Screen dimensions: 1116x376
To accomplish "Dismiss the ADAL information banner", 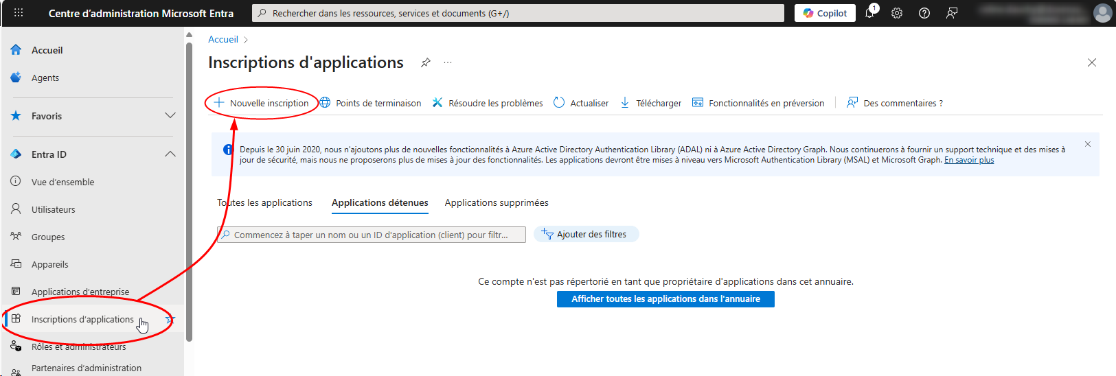I will [1088, 144].
